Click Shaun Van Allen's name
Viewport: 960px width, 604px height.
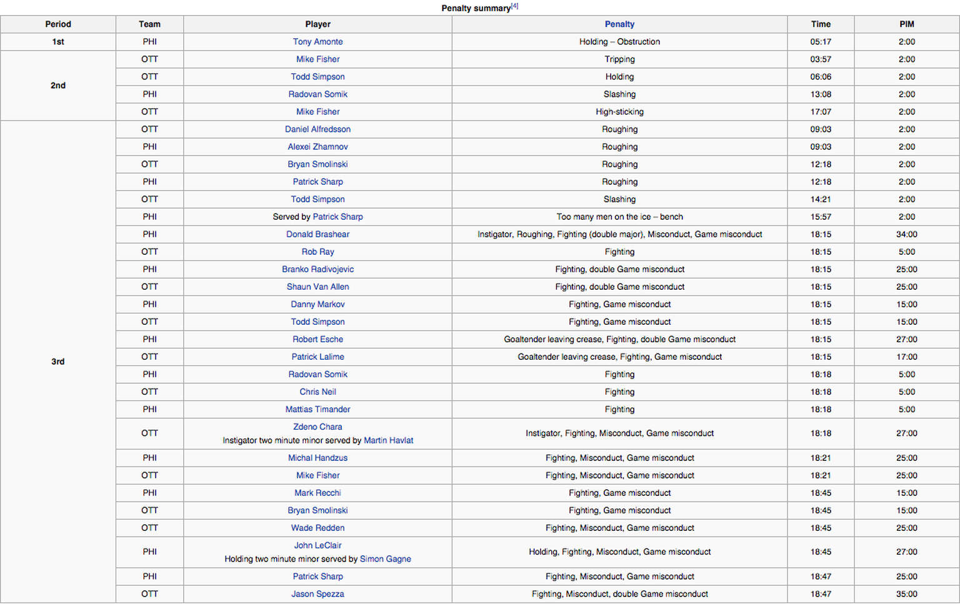[x=317, y=287]
